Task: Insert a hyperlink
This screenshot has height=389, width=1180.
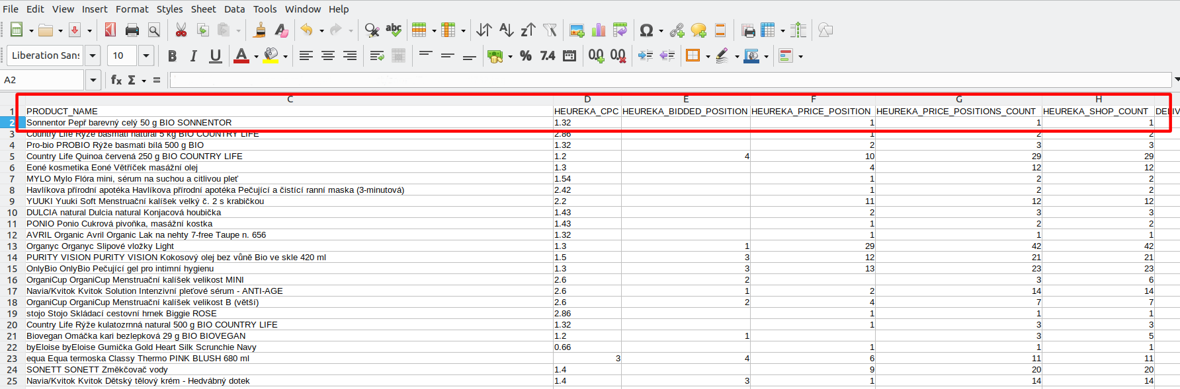Action: (x=677, y=30)
